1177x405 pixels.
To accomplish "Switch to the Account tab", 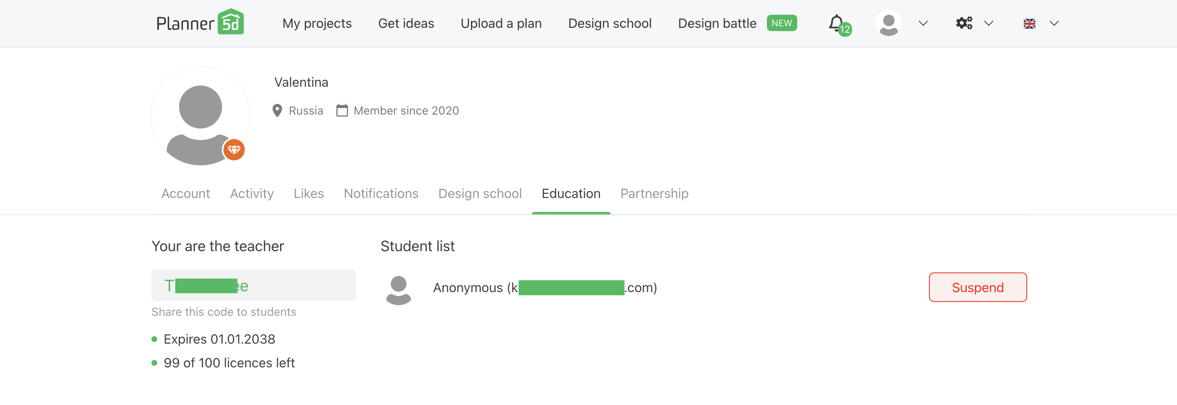I will [185, 193].
